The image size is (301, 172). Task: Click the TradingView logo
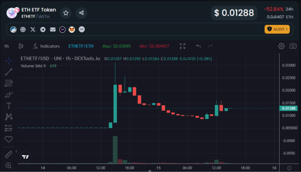pyautogui.click(x=25, y=157)
